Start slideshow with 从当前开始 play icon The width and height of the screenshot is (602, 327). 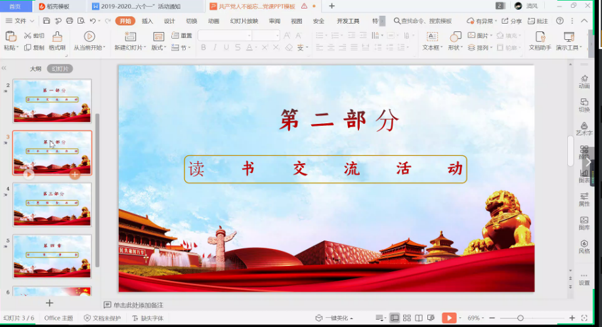(x=89, y=36)
